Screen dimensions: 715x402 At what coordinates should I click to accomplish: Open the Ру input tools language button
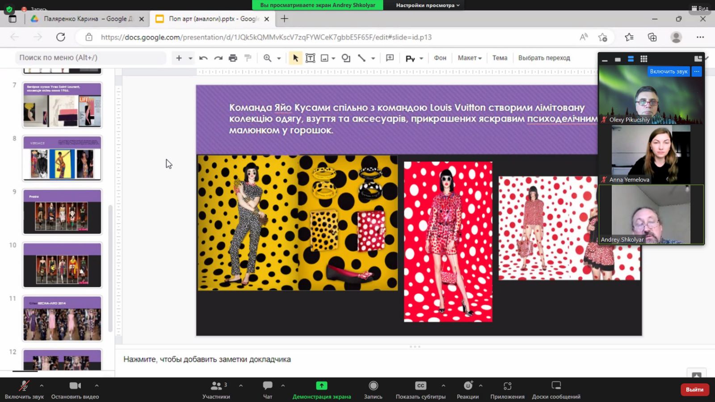(410, 58)
